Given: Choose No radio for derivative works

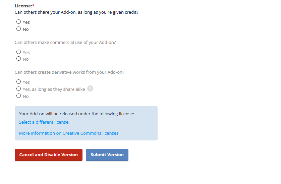Looking at the screenshot, I should tap(19, 96).
